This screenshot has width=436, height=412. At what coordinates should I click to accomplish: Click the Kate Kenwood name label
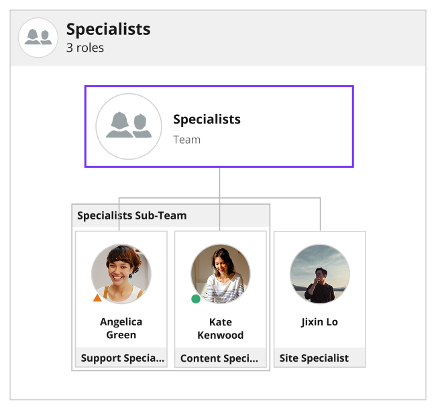(221, 328)
